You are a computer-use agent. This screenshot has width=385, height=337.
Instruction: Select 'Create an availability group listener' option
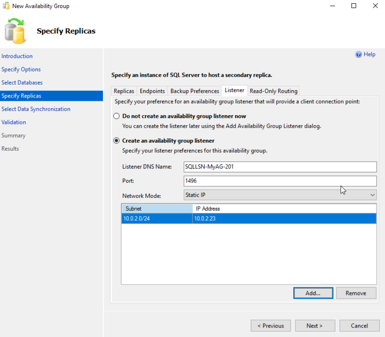coord(117,141)
